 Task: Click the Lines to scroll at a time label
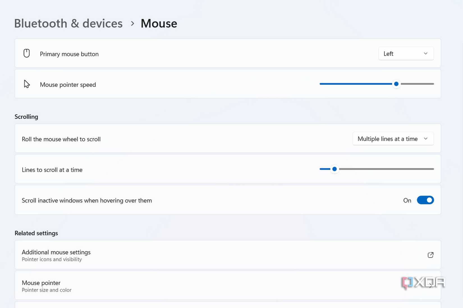52,170
